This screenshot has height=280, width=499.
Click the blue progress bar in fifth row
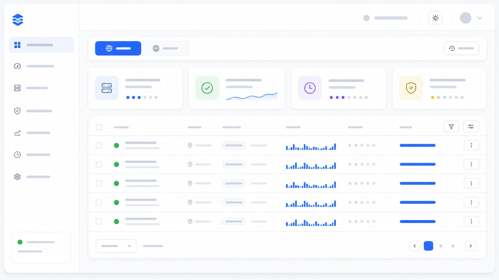[x=418, y=222]
